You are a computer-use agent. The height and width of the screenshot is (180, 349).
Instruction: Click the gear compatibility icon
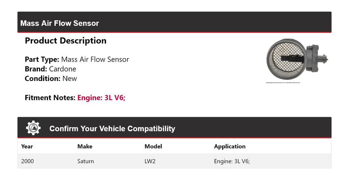[x=33, y=128]
